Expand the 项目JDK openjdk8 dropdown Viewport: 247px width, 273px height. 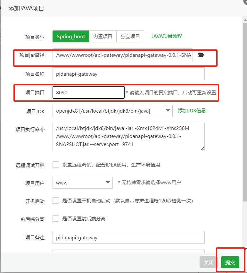coord(112,111)
